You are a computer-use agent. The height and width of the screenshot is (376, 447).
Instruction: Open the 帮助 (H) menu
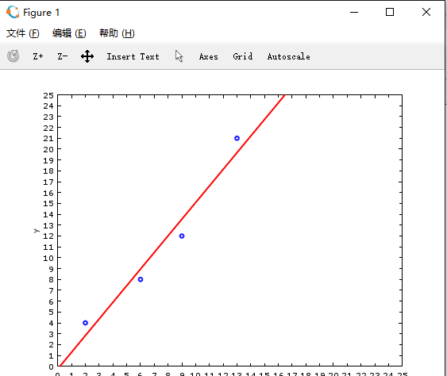117,33
